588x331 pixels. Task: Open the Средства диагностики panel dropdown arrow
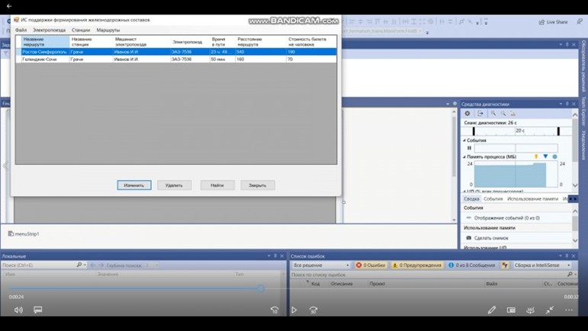(561, 104)
